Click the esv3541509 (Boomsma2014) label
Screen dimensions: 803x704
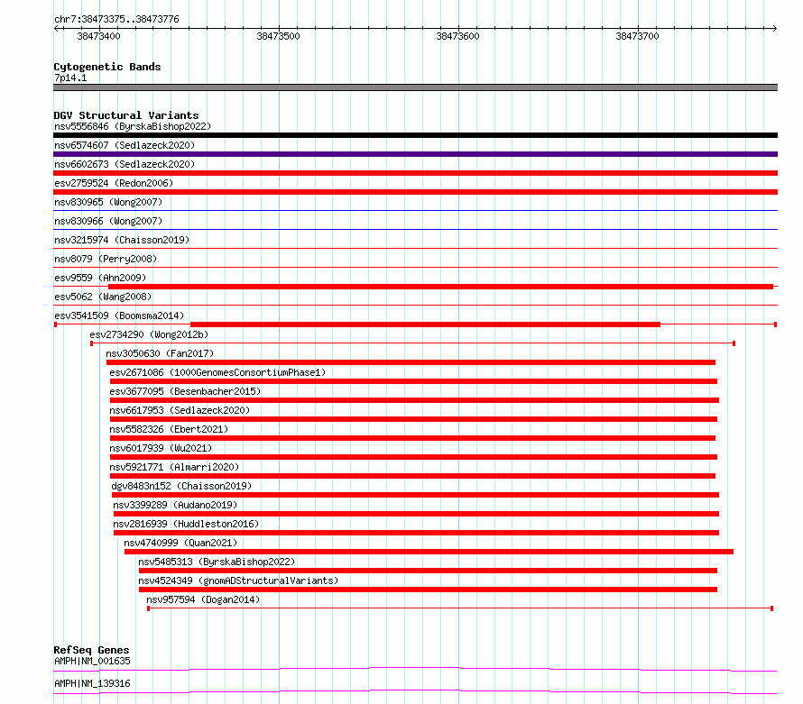coord(119,315)
